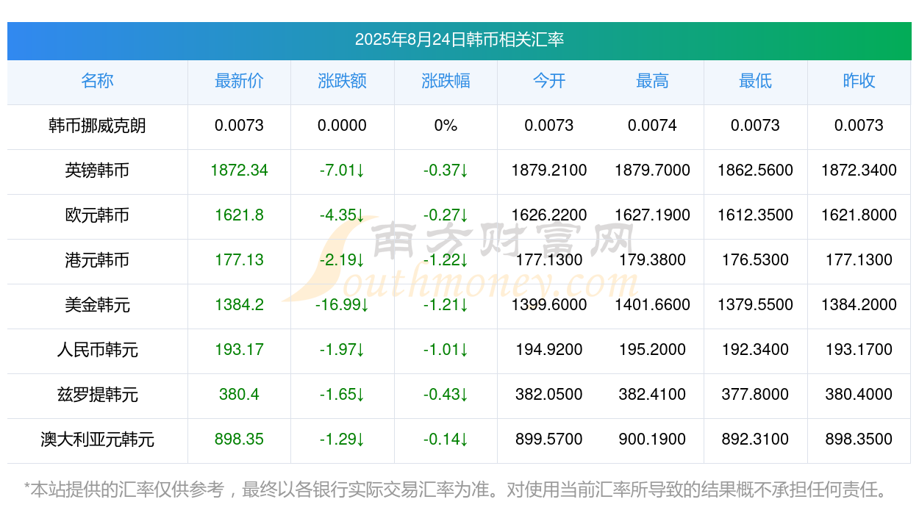This screenshot has height=513, width=919.
Task: Click opening price 382.0500
Action: click(549, 395)
